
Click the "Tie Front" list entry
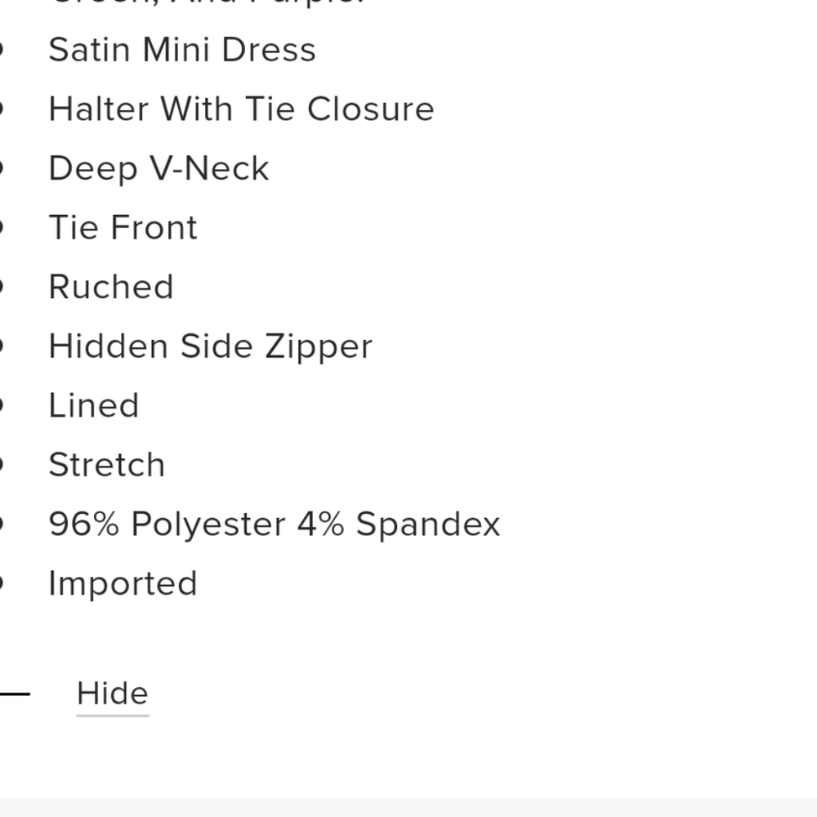click(123, 228)
